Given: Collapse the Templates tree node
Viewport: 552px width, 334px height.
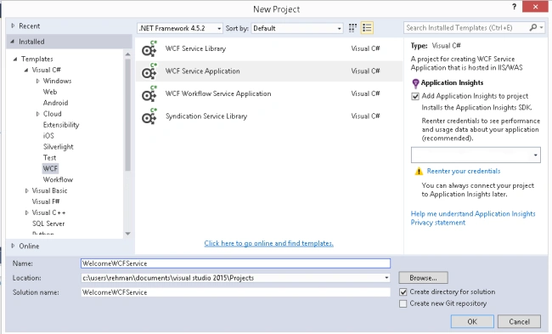Looking at the screenshot, I should point(15,59).
